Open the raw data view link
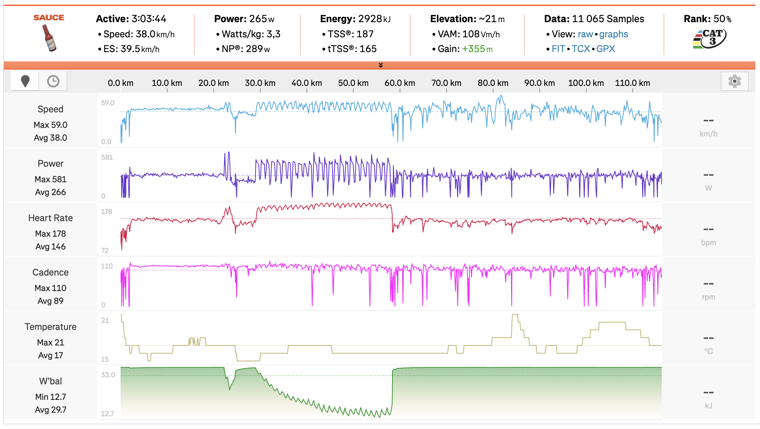760x429 pixels. pos(585,34)
